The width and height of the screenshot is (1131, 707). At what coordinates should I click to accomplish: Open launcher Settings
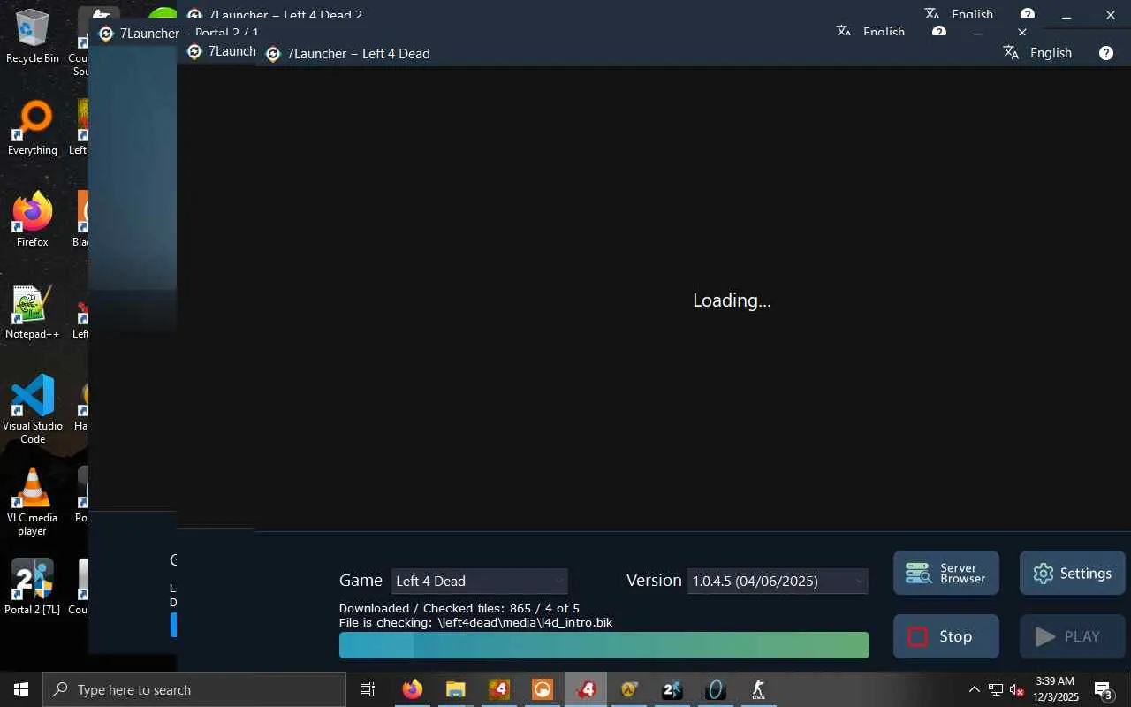point(1073,574)
